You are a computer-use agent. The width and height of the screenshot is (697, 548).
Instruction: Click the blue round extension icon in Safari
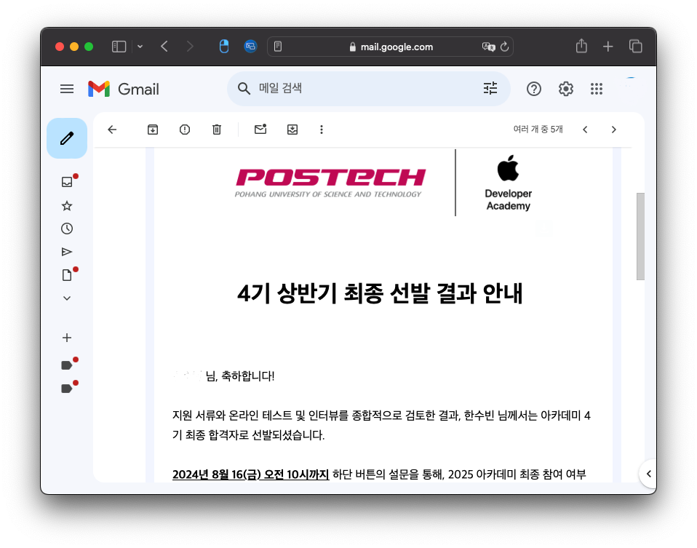tap(251, 47)
